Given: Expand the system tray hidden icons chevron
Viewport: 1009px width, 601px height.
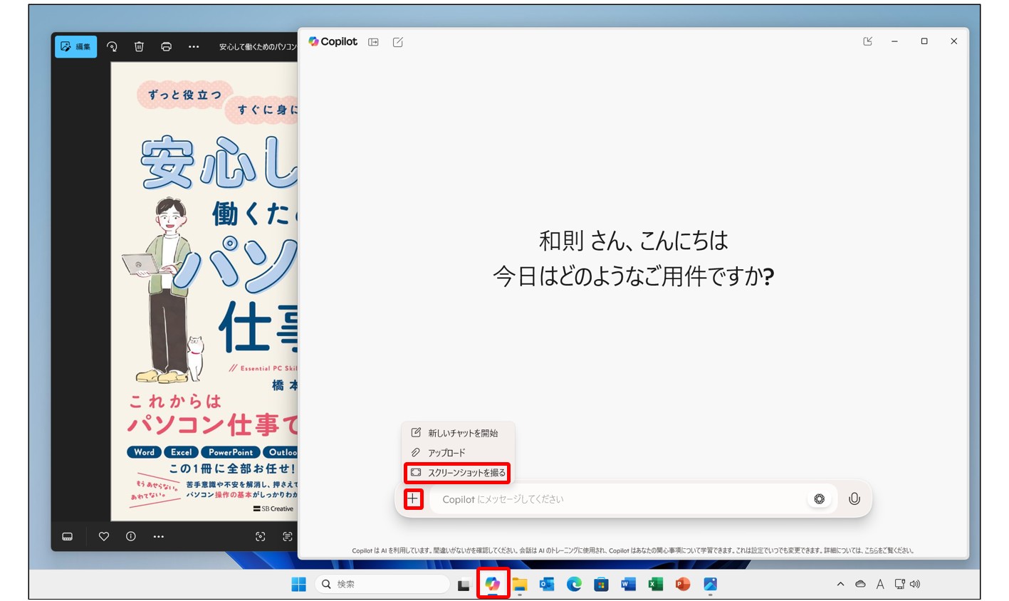Looking at the screenshot, I should coord(840,584).
